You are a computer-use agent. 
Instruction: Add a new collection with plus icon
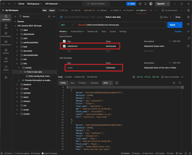(15, 16)
